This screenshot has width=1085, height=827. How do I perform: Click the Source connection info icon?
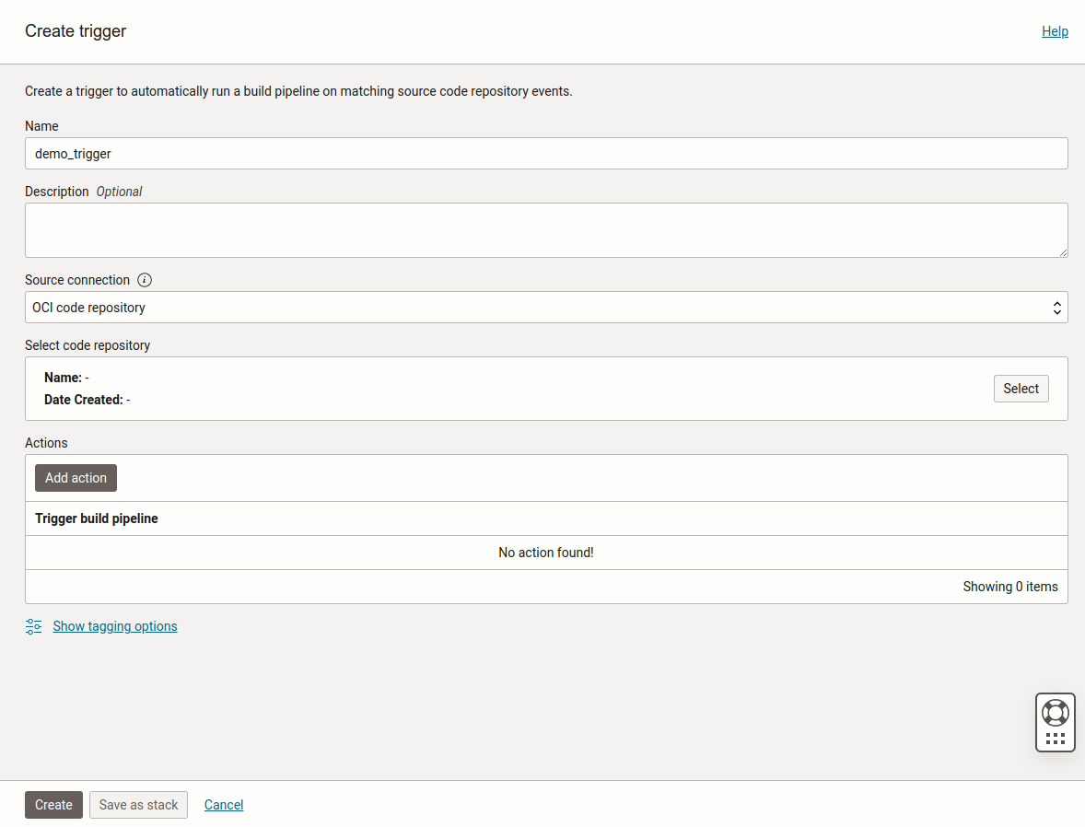(145, 280)
